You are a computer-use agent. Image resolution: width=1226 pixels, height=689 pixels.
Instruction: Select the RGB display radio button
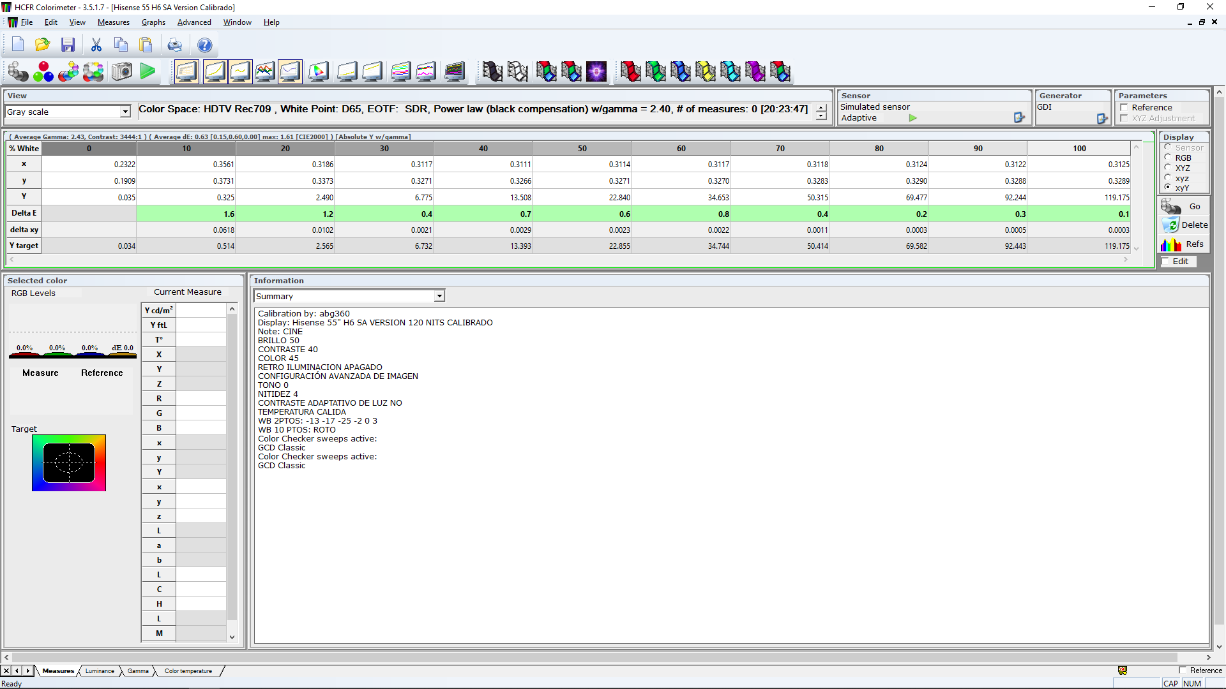[1168, 158]
